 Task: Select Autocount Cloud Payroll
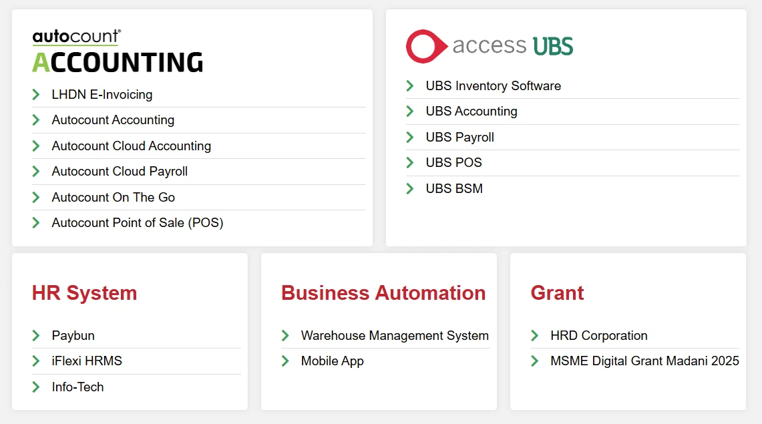coord(120,172)
